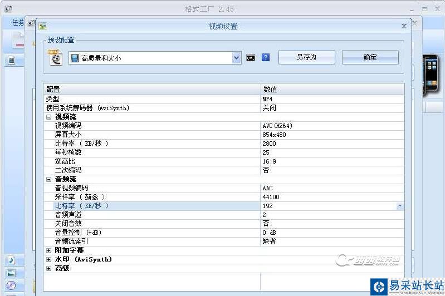Expand the 高级 section

(48, 269)
